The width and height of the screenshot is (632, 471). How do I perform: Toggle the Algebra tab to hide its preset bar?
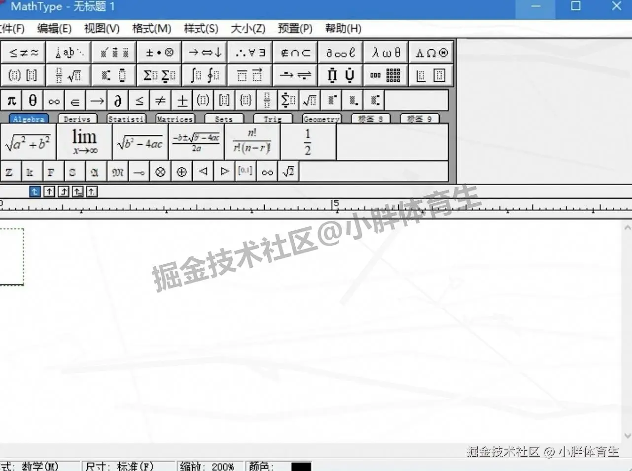click(x=28, y=119)
